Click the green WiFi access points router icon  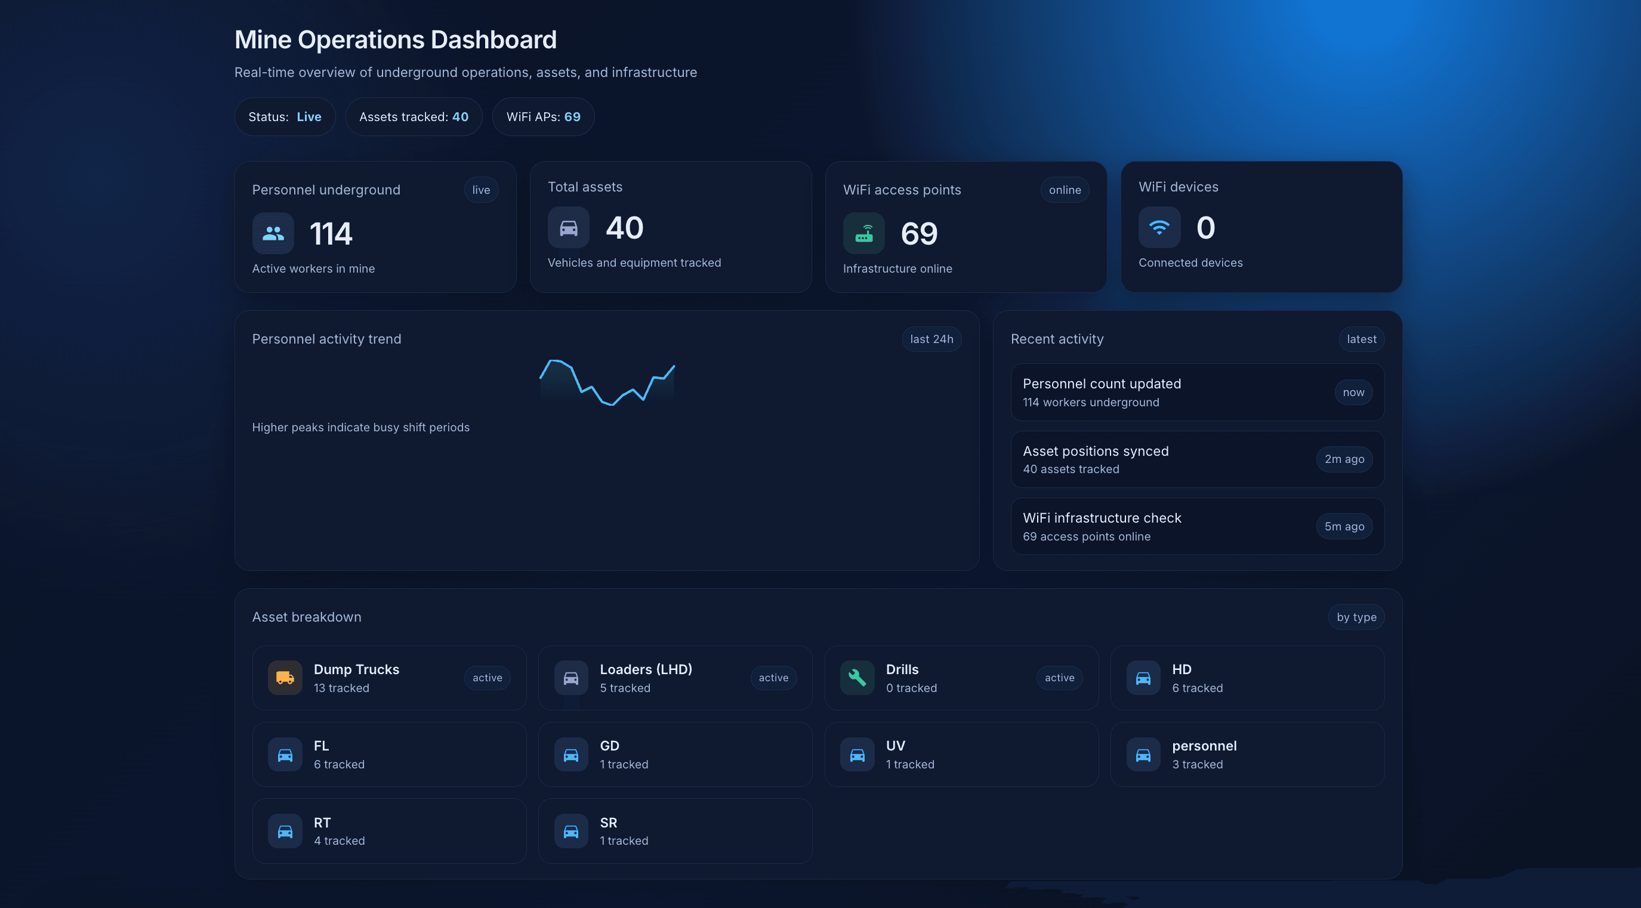[864, 233]
